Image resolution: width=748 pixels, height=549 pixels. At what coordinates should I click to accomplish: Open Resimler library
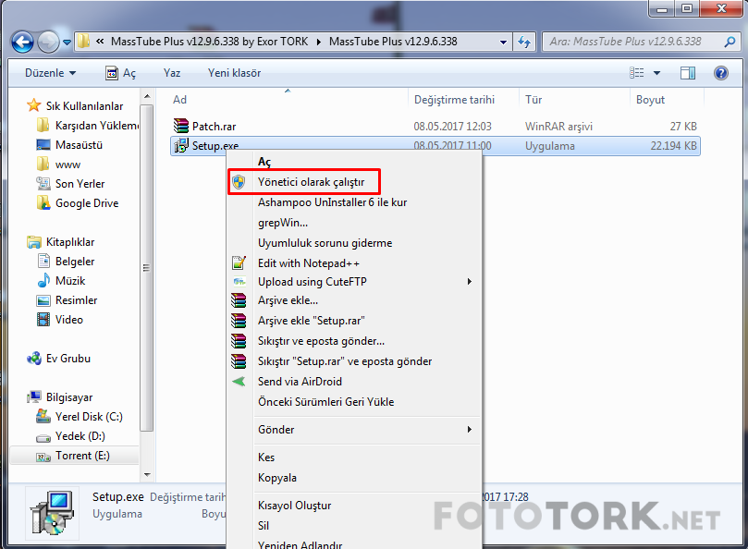click(77, 300)
